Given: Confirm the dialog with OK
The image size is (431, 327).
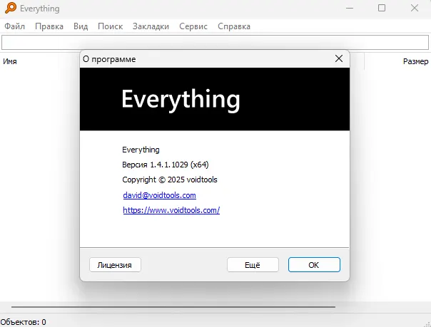Looking at the screenshot, I should click(314, 264).
